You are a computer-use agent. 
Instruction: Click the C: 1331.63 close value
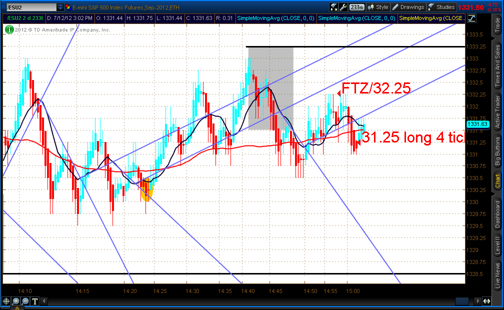point(199,18)
